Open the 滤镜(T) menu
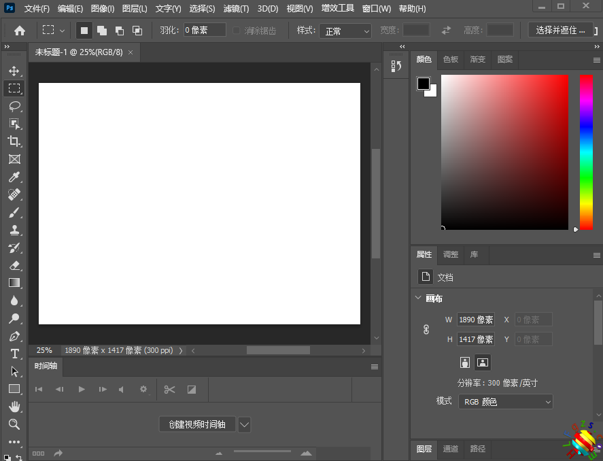 236,8
